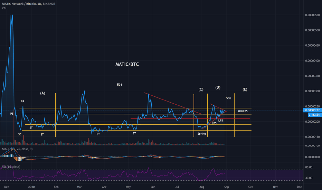Select the (C) phase label
Screen dimensions: 322x190
[201, 89]
